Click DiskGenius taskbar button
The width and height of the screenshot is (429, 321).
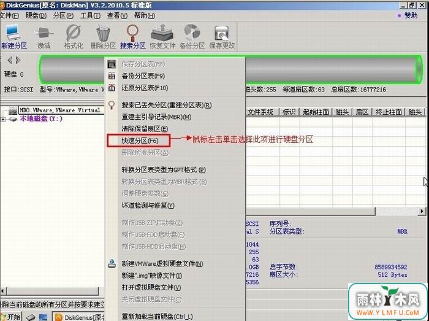click(79, 317)
